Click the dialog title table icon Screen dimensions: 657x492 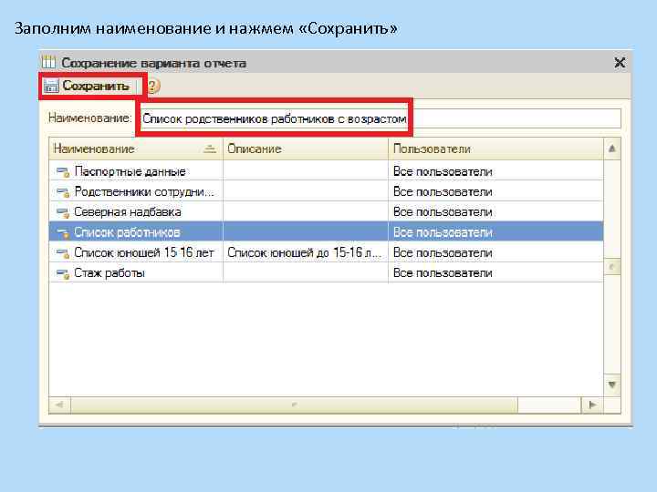point(48,62)
